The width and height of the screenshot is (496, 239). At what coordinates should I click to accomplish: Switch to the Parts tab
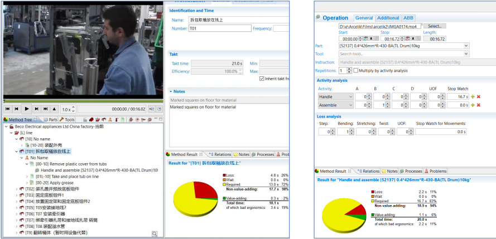[50, 119]
